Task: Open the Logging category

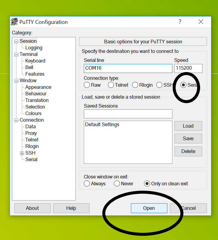Action: [x=34, y=48]
